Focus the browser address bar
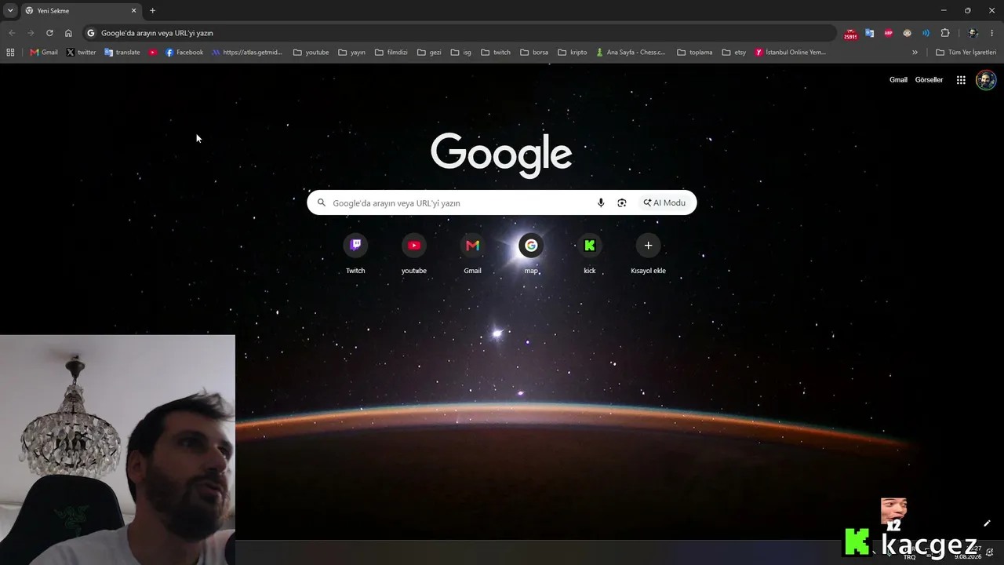 coord(459,33)
